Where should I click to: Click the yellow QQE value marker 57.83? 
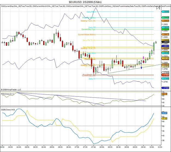tap(165, 118)
